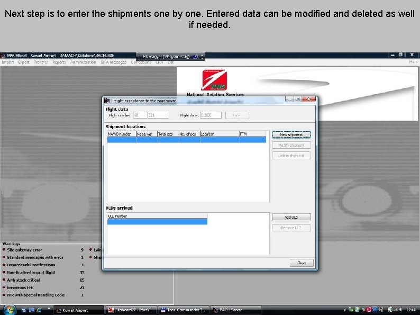Click the Awb stock critical warning
Image resolution: width=420 pixels, height=315 pixels.
point(23,280)
